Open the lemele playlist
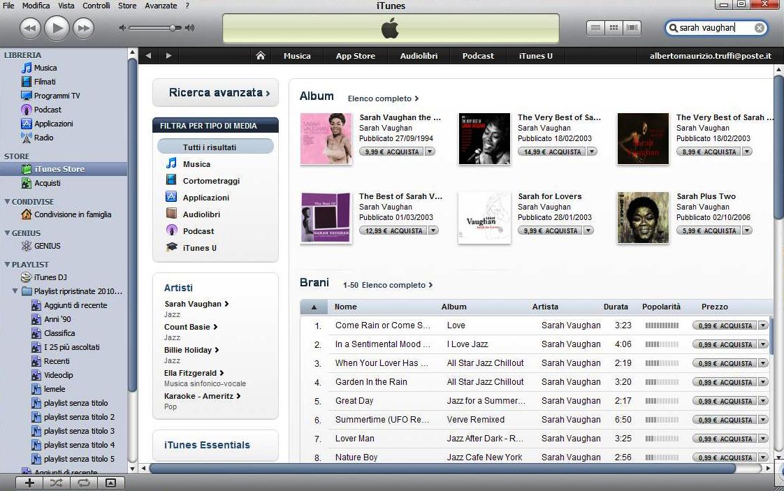This screenshot has width=784, height=491. (x=48, y=389)
